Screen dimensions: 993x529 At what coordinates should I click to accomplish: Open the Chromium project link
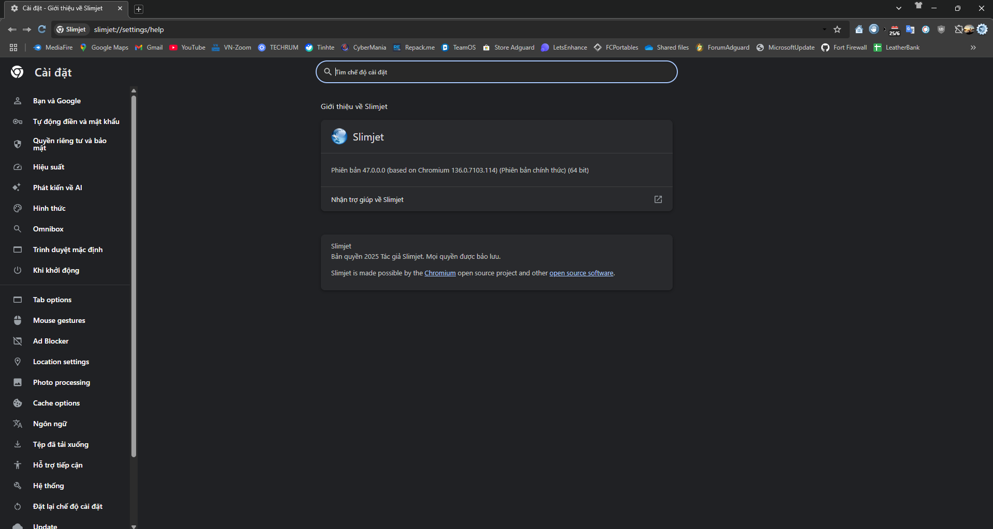[440, 273]
